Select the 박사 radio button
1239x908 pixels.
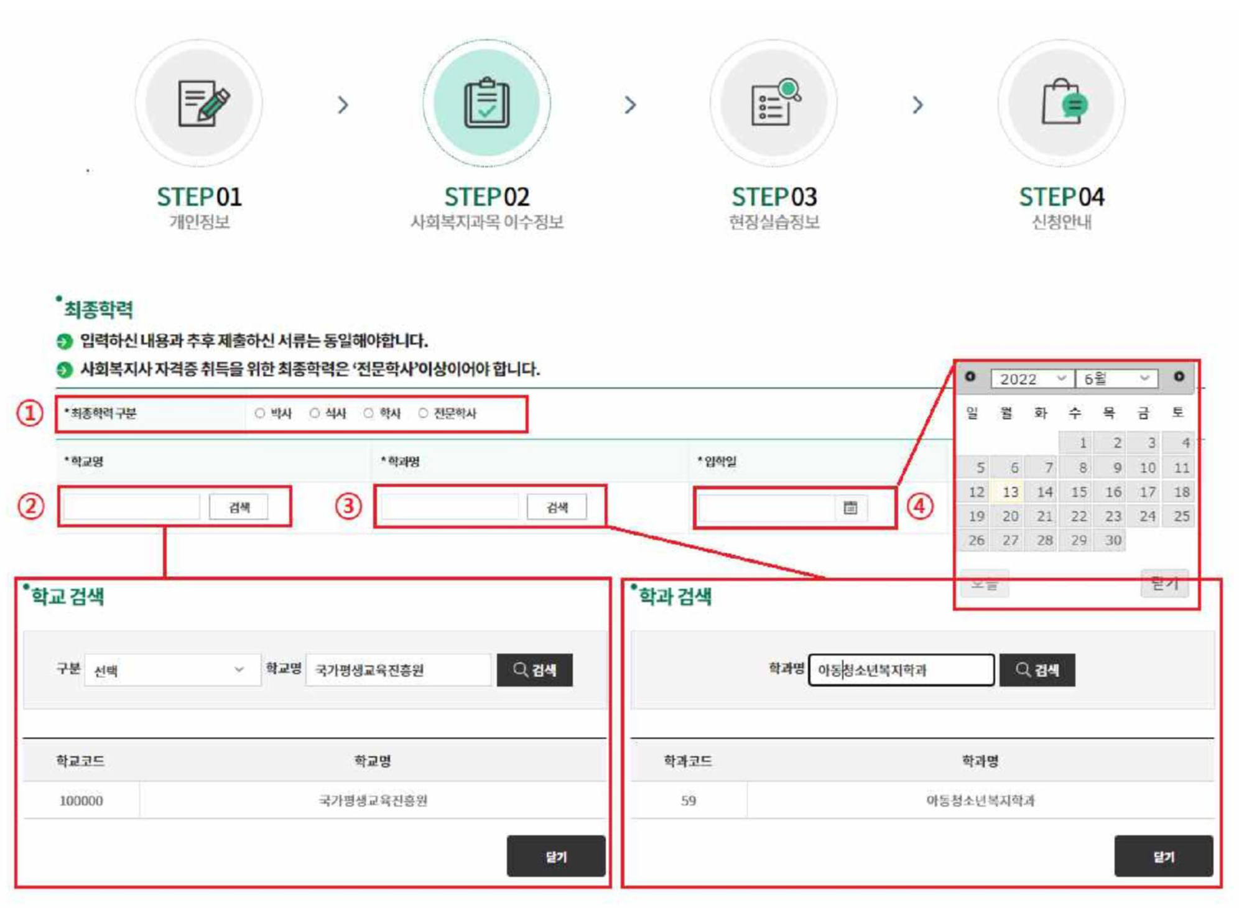click(x=260, y=413)
